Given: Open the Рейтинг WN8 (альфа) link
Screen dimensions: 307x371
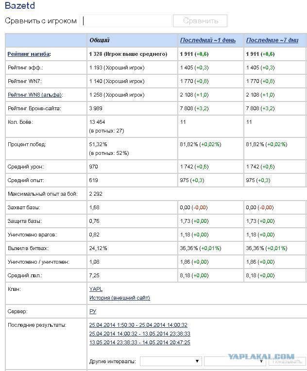Looking at the screenshot, I should (x=34, y=95).
